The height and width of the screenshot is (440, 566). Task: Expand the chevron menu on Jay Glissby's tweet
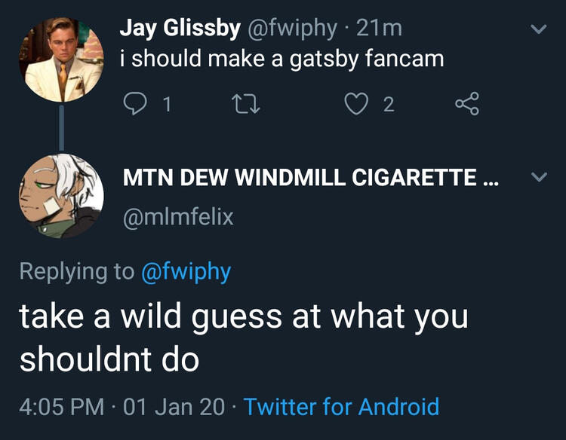[x=537, y=30]
